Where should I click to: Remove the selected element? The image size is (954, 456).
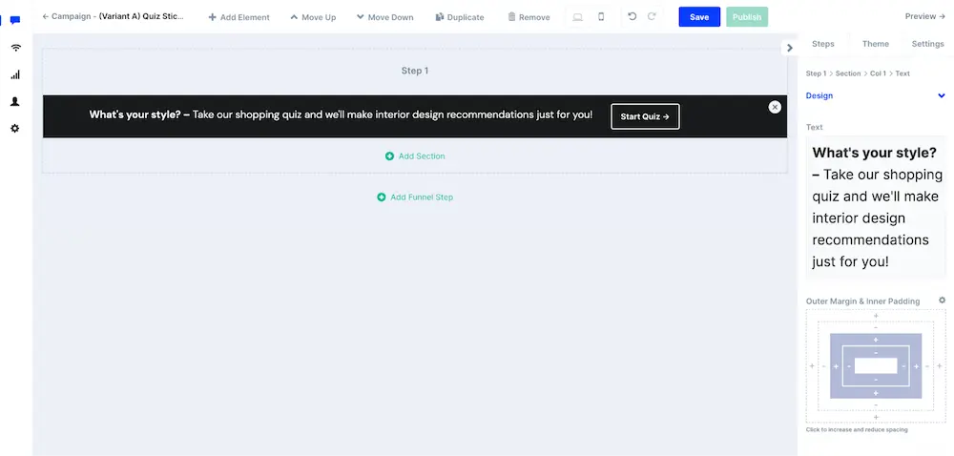(x=529, y=17)
